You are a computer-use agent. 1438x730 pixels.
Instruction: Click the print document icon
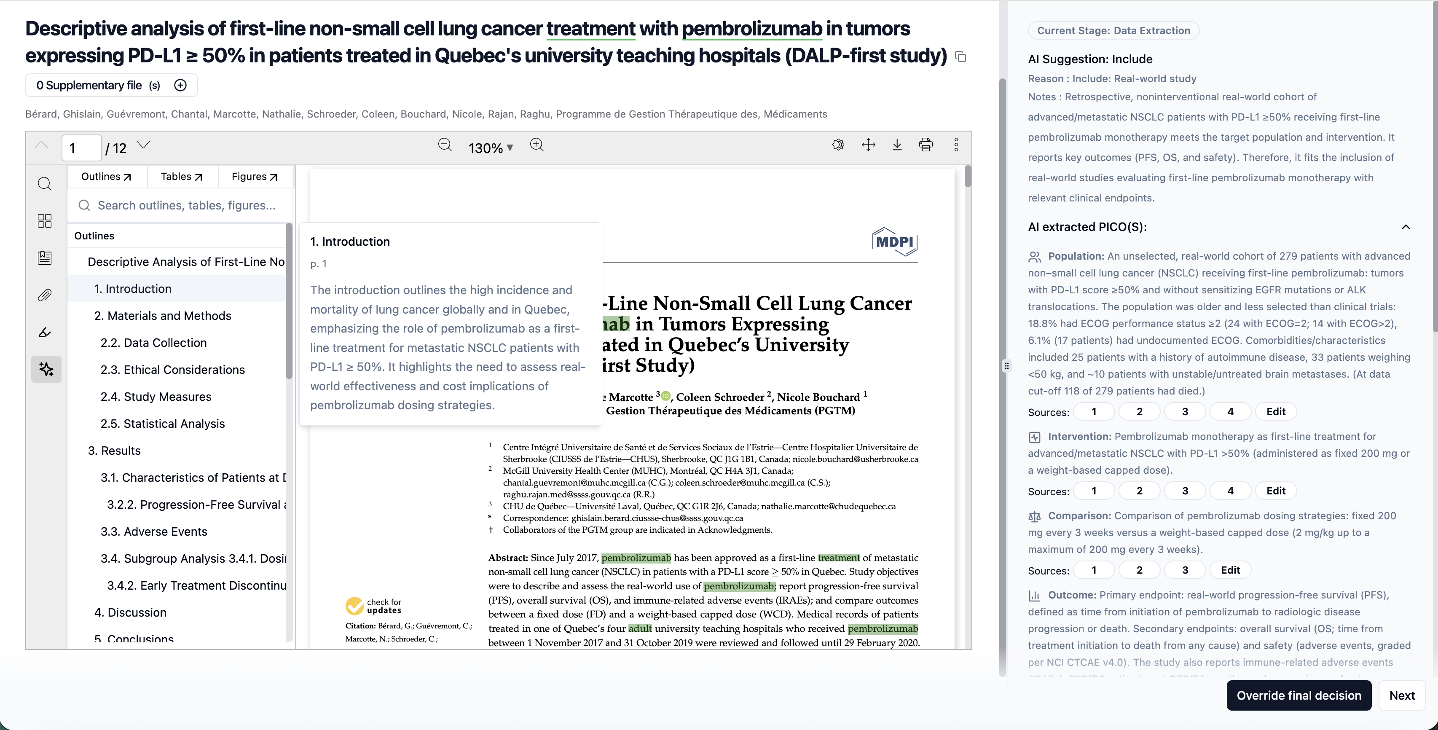tap(926, 145)
